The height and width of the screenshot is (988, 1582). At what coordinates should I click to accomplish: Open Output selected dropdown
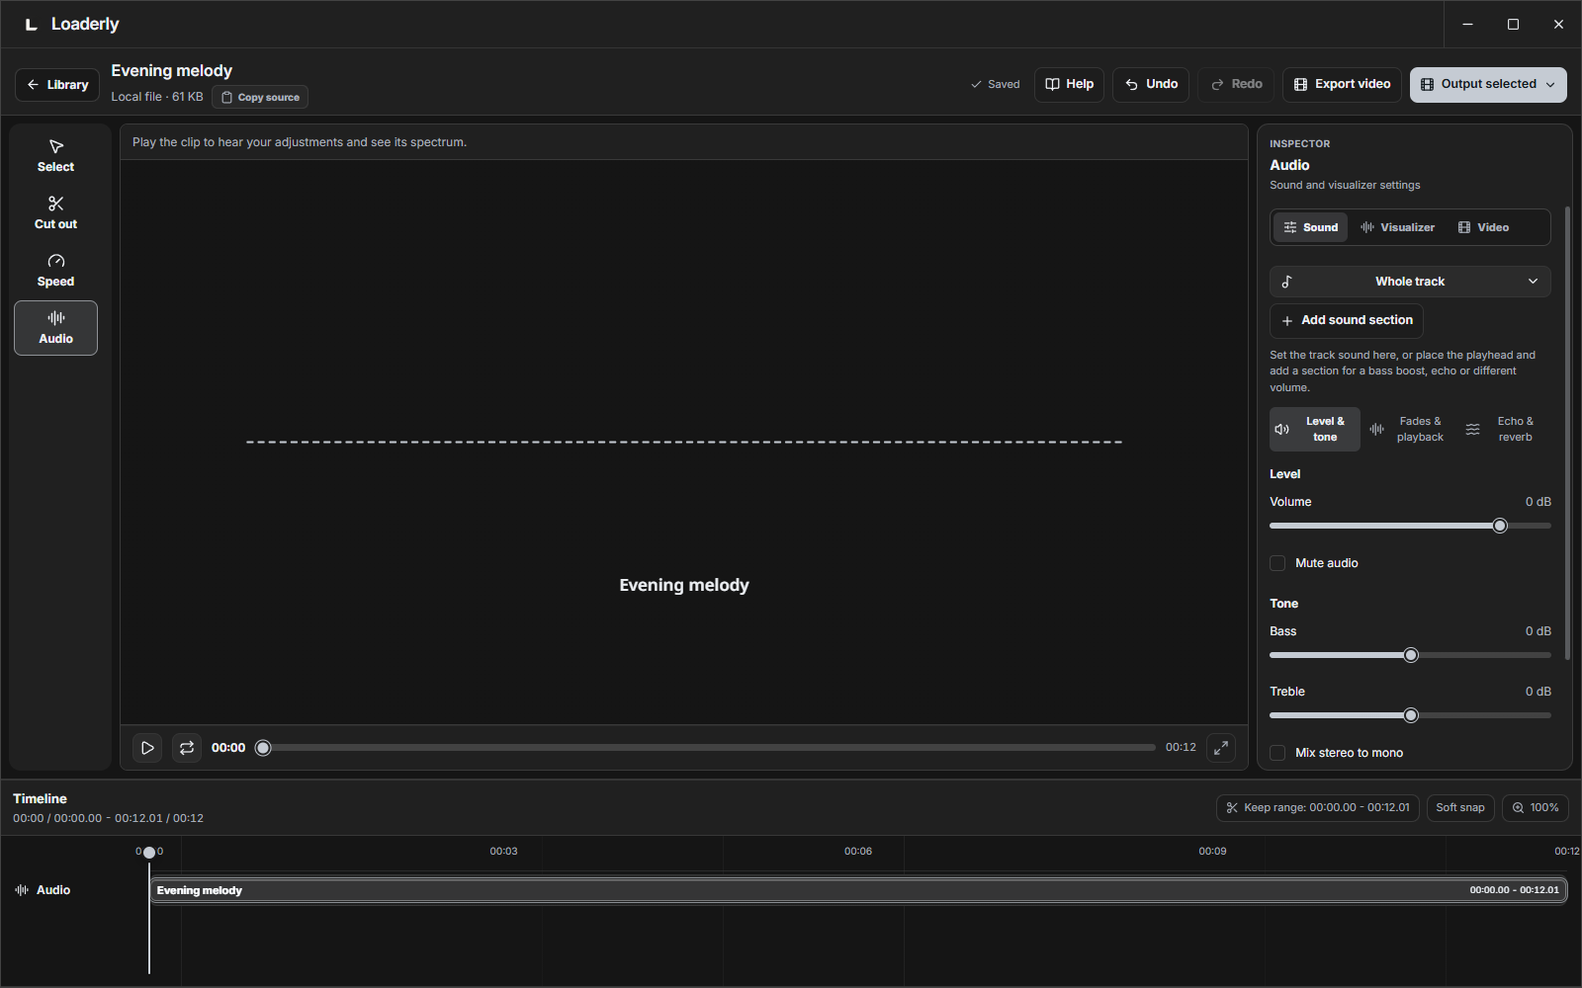[x=1488, y=84]
